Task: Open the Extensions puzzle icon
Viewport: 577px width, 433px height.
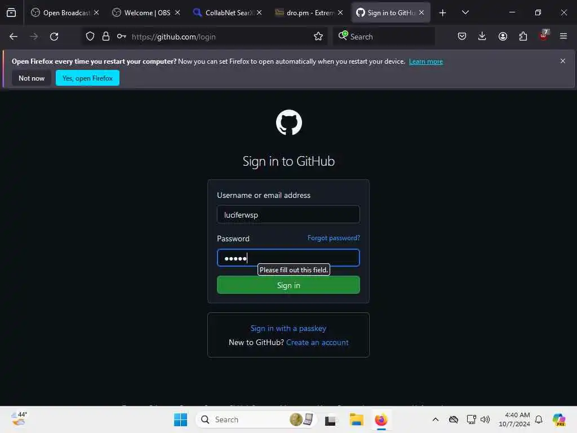Action: tap(523, 36)
